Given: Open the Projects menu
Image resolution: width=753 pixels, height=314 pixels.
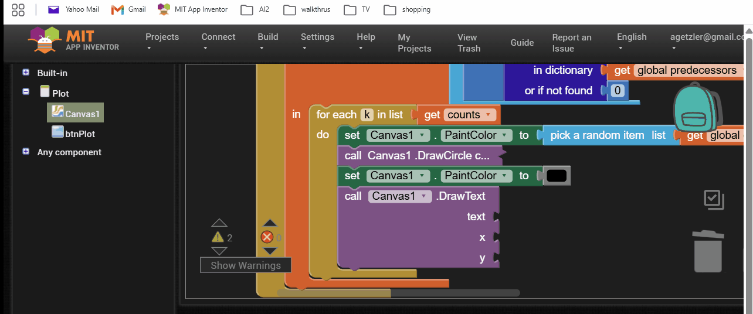Looking at the screenshot, I should pos(162,42).
